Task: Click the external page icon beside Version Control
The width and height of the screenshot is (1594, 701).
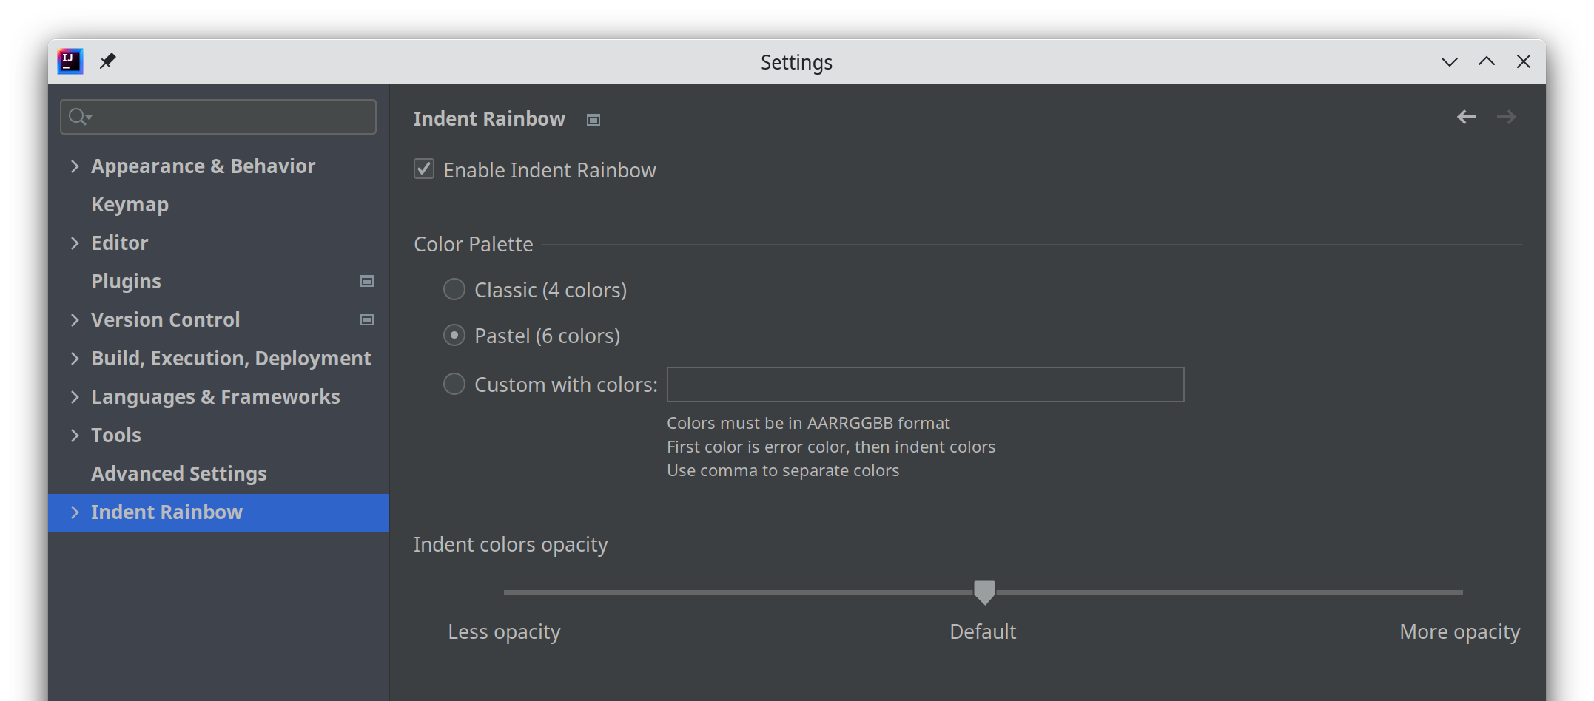Action: pos(366,319)
